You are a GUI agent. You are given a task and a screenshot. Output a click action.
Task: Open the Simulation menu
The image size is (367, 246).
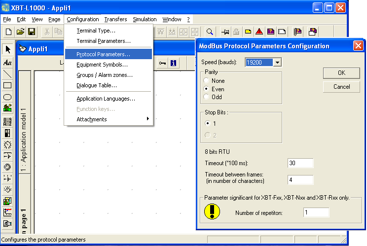(145, 19)
